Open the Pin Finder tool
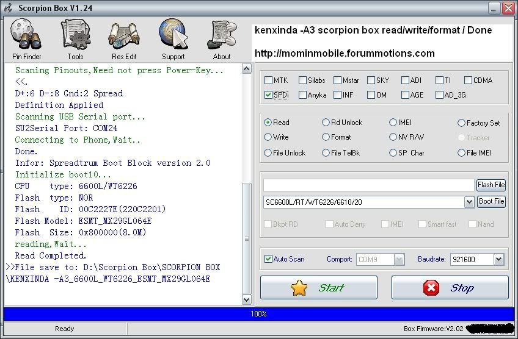The width and height of the screenshot is (518, 339). tap(26, 39)
